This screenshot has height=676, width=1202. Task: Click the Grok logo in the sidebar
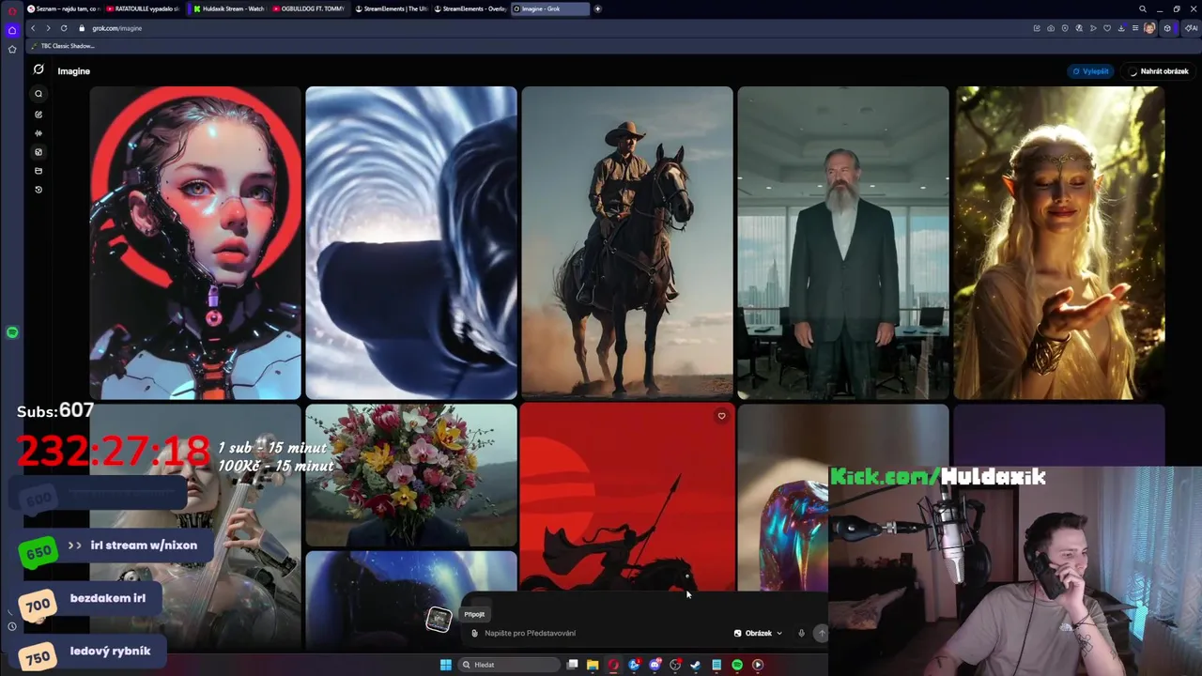(39, 69)
